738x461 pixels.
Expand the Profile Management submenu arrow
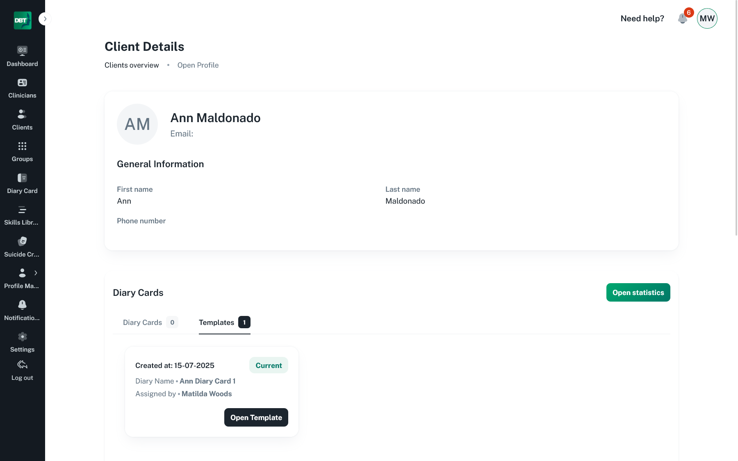pyautogui.click(x=36, y=273)
